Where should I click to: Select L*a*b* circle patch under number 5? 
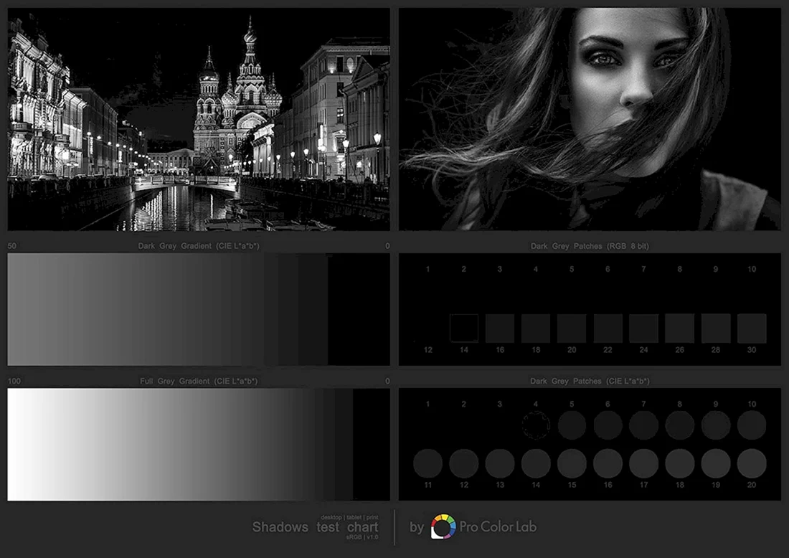coord(572,425)
